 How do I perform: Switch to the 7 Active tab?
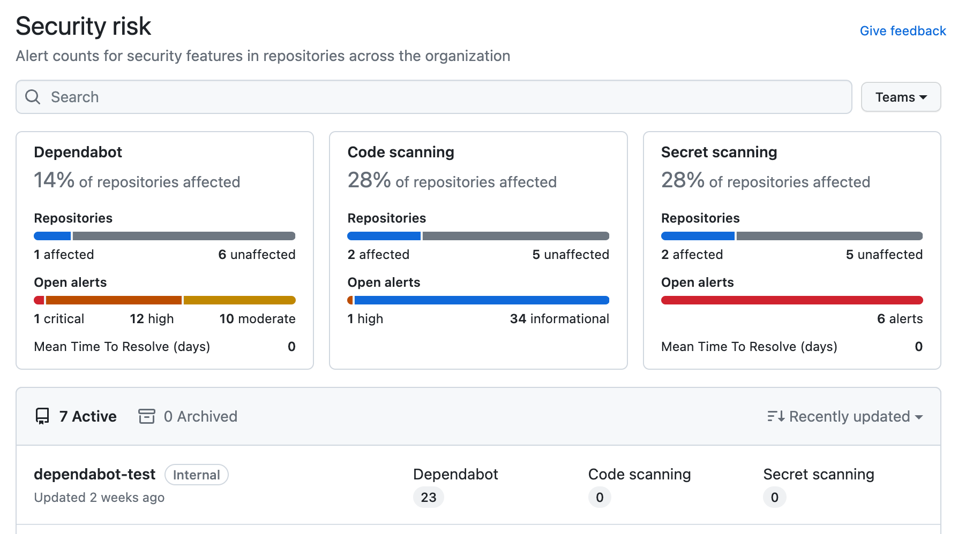tap(87, 416)
